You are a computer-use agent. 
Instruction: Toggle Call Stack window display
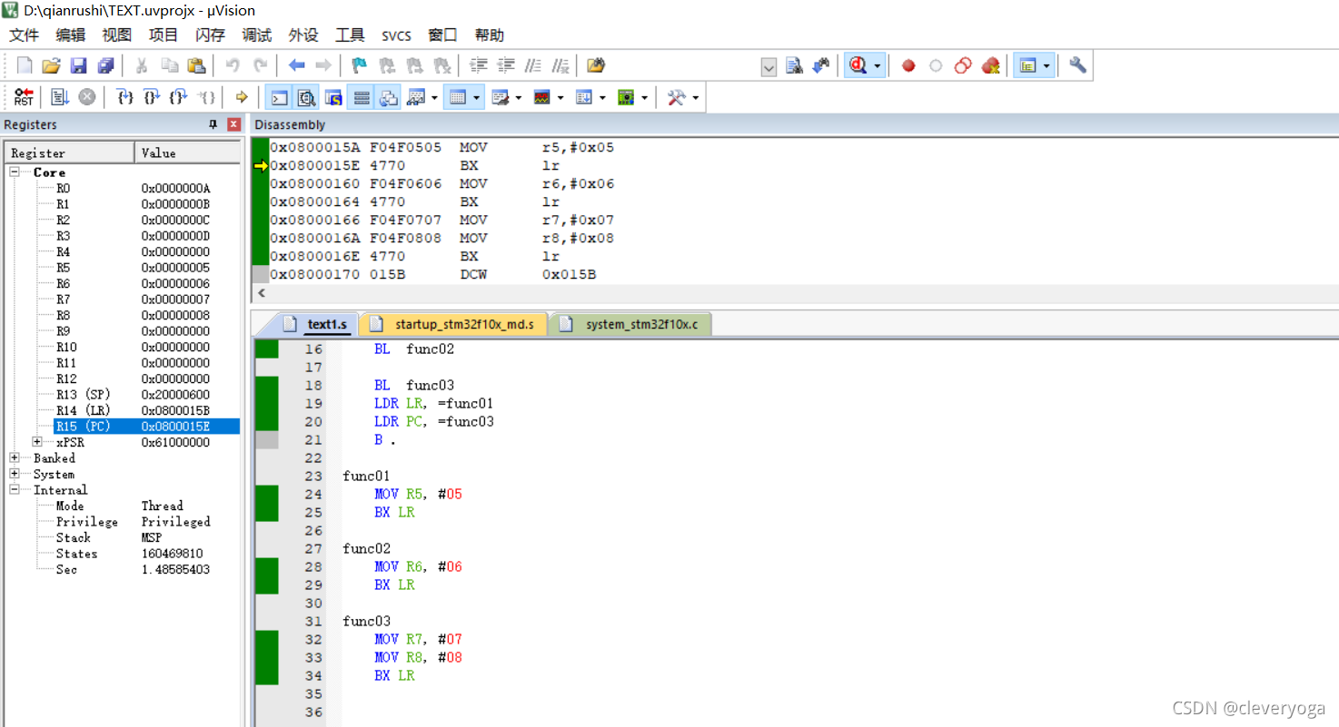pos(389,97)
